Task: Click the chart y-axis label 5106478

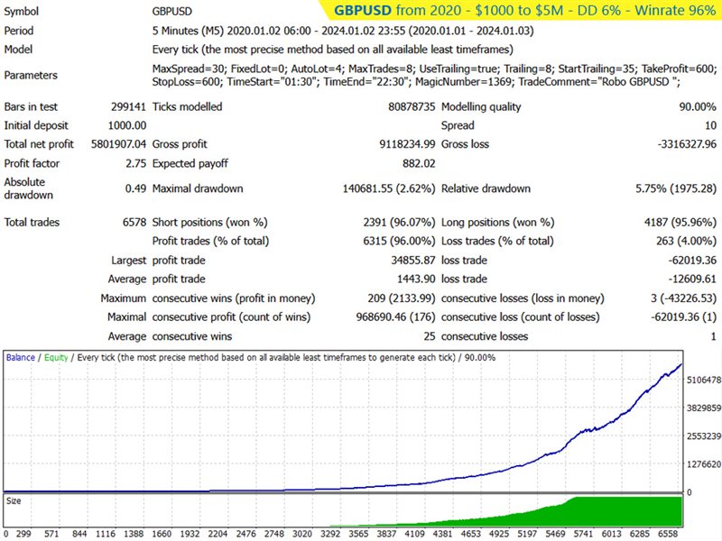Action: (704, 380)
